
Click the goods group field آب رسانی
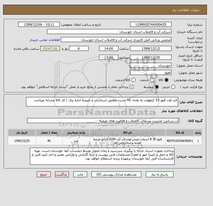(103, 121)
